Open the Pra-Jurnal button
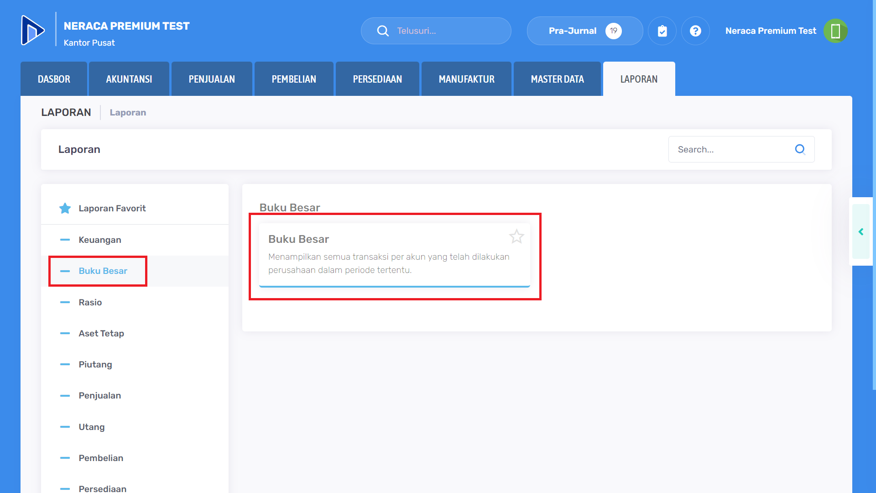The height and width of the screenshot is (493, 876). coord(584,31)
